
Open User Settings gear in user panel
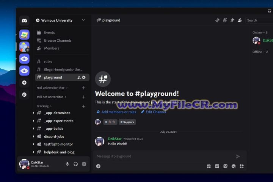pos(84,164)
